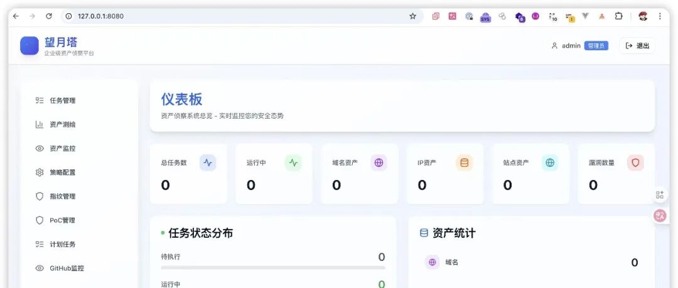Viewport: 678px width, 288px height.
Task: Click the pink translate icon on right edge
Action: (660, 215)
